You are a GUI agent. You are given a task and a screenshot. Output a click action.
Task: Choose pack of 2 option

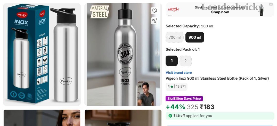pyautogui.click(x=185, y=61)
